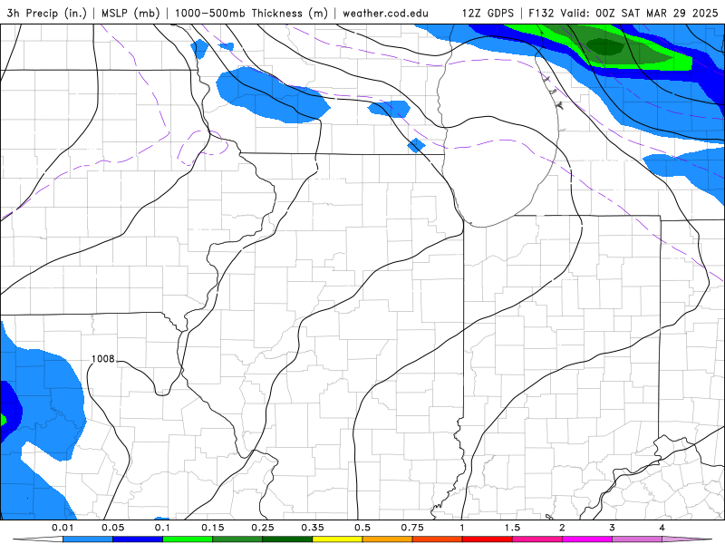The height and width of the screenshot is (544, 725).
Task: Click the dark green 0.25 colorbar segment
Action: (287, 539)
